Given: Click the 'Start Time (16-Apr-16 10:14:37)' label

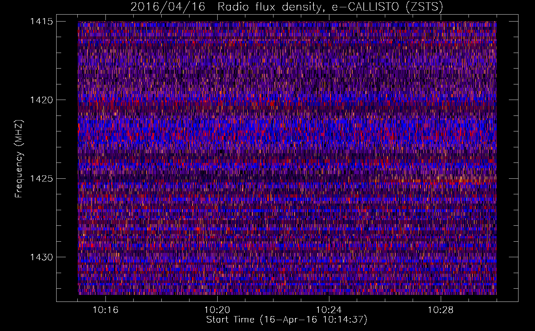Looking at the screenshot, I should point(287,320).
